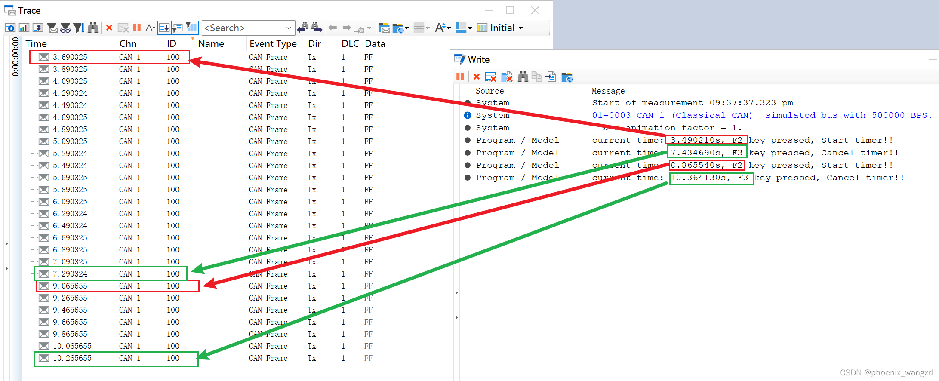
Task: Click the Source column header in Write
Action: [490, 91]
